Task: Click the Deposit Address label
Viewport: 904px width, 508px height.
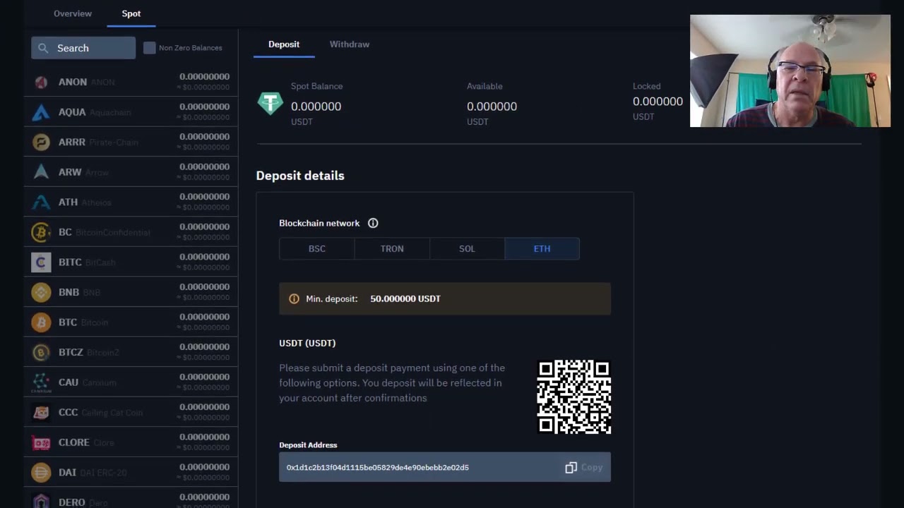Action: tap(308, 445)
